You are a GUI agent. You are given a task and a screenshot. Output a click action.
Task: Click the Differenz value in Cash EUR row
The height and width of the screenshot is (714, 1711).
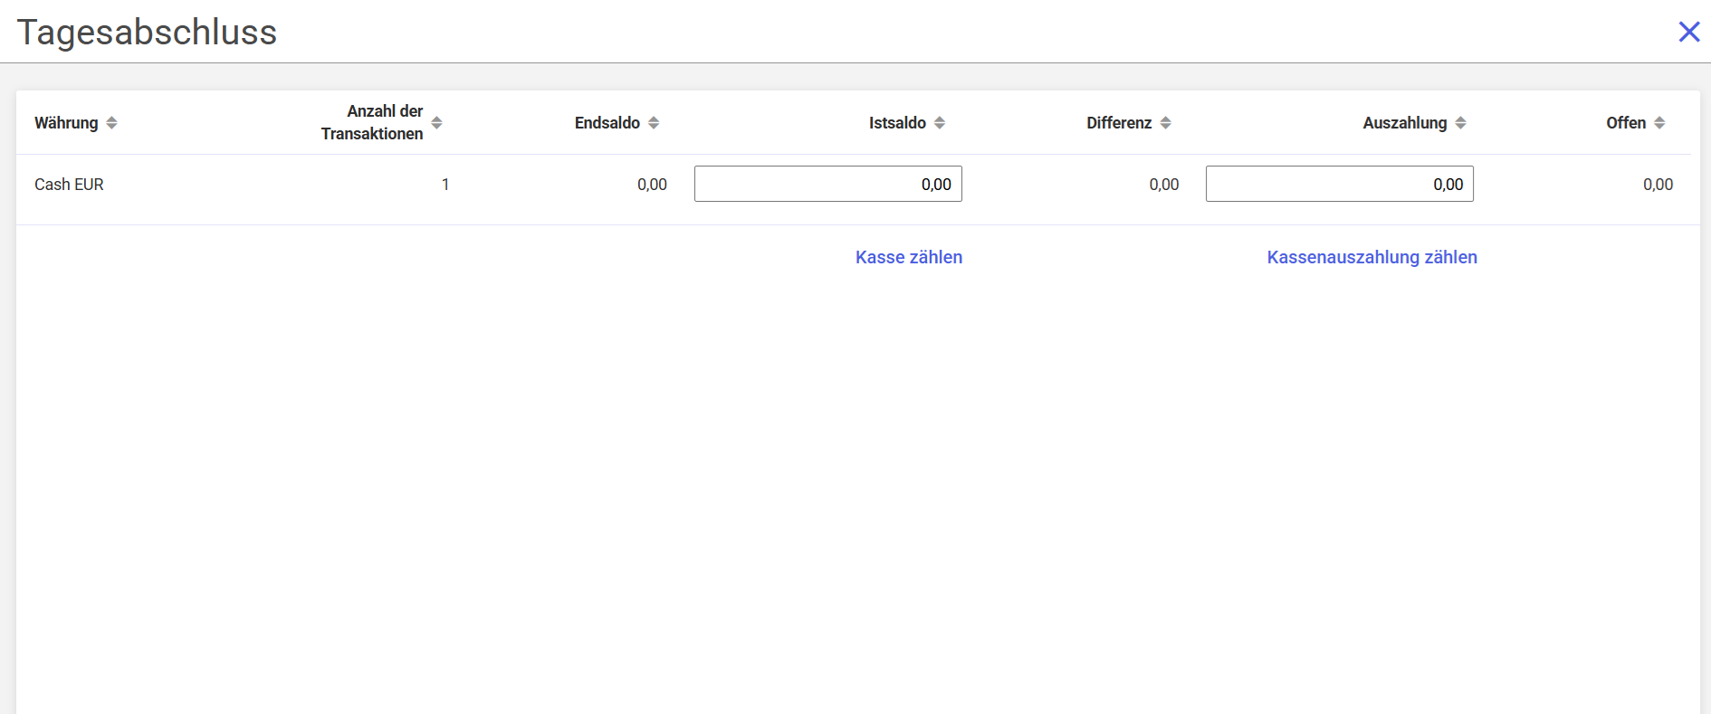(x=1163, y=185)
